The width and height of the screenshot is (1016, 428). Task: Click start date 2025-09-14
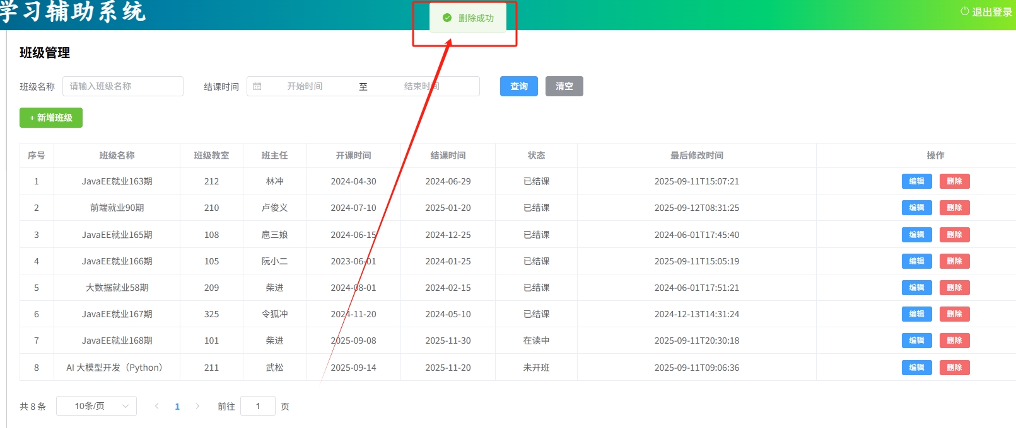click(x=354, y=368)
